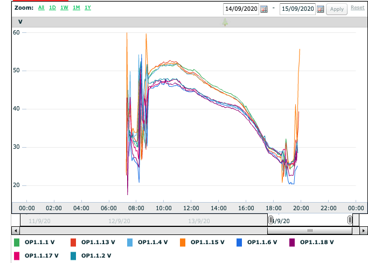Image resolution: width=368 pixels, height=263 pixels.
Task: Click the end date field 15/09/2020
Action: click(x=297, y=9)
